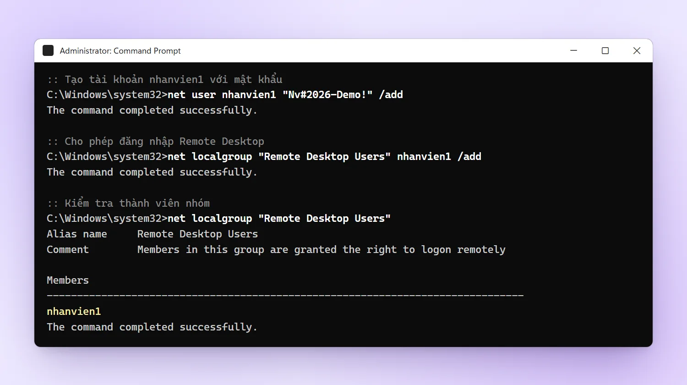This screenshot has width=687, height=385.
Task: Minimize the Command Prompt window
Action: 573,50
